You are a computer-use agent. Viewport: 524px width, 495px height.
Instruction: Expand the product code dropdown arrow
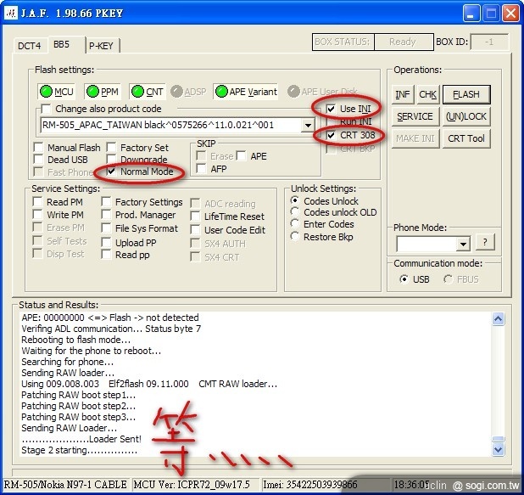[308, 126]
